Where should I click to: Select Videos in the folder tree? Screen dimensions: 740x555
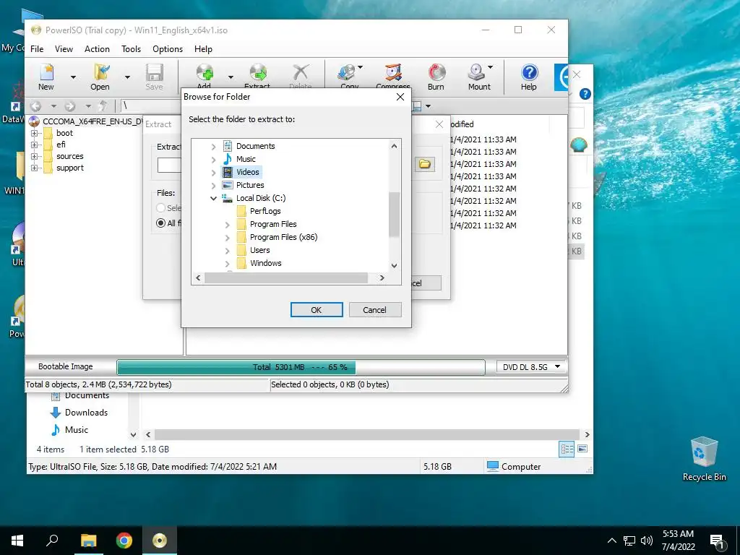248,172
